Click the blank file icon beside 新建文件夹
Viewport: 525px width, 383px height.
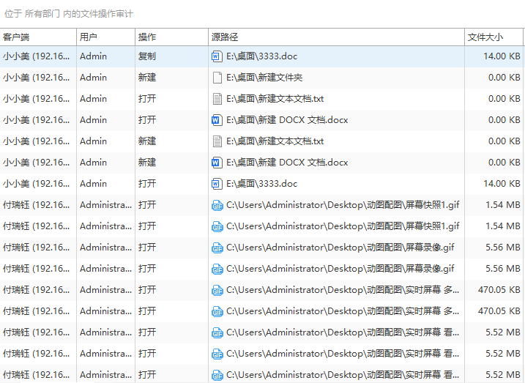click(x=217, y=78)
